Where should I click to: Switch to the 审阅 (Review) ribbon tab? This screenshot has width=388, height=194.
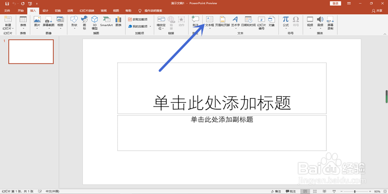[x=104, y=11]
